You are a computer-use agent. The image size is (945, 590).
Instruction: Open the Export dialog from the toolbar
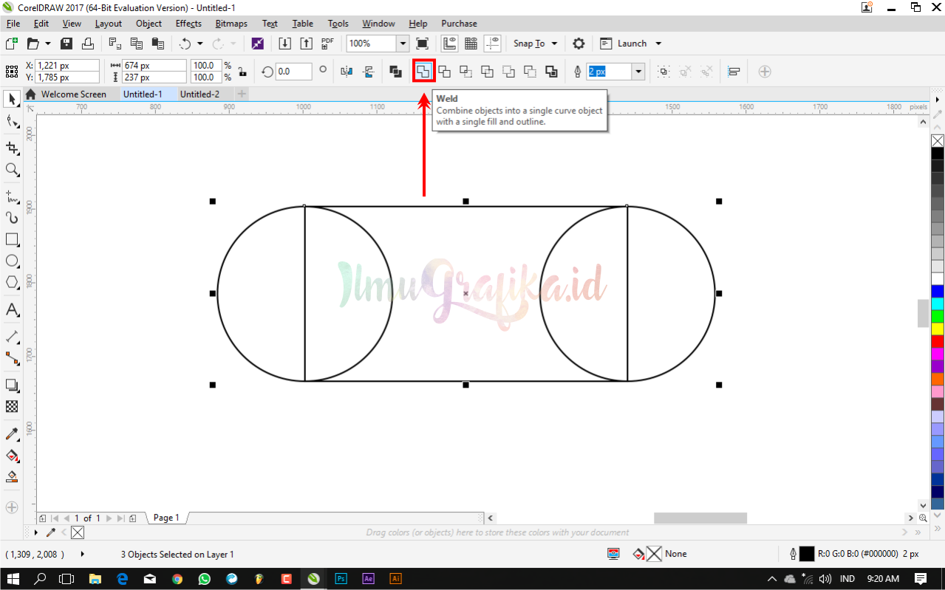tap(307, 43)
